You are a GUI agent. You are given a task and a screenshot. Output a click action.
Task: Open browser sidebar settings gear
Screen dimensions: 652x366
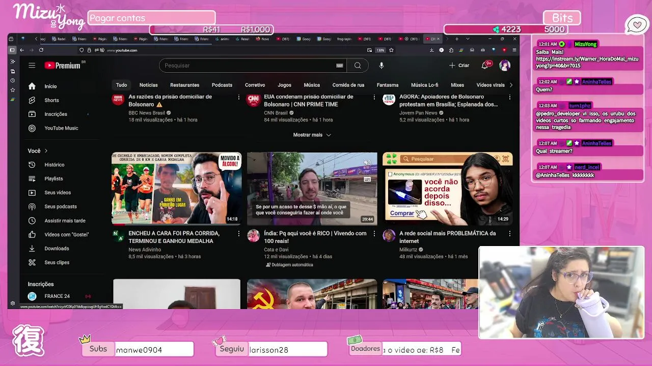point(13,303)
